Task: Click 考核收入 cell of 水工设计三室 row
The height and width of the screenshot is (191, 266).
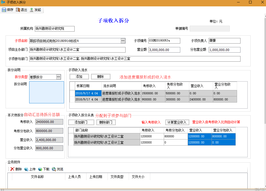Action: (152, 142)
